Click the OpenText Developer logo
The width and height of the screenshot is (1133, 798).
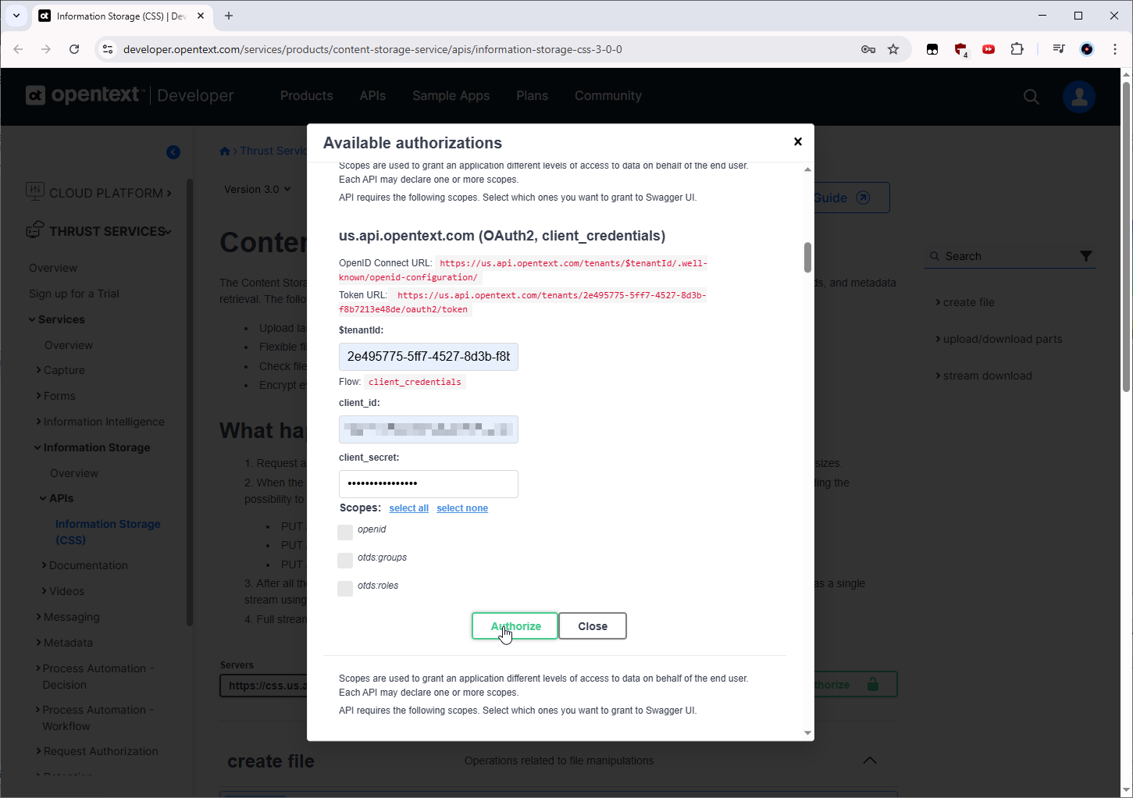point(130,95)
